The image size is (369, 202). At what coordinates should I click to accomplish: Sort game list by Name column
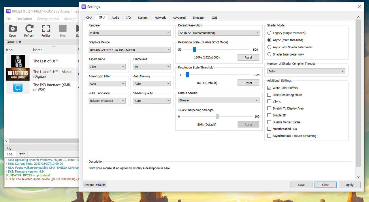(53, 50)
